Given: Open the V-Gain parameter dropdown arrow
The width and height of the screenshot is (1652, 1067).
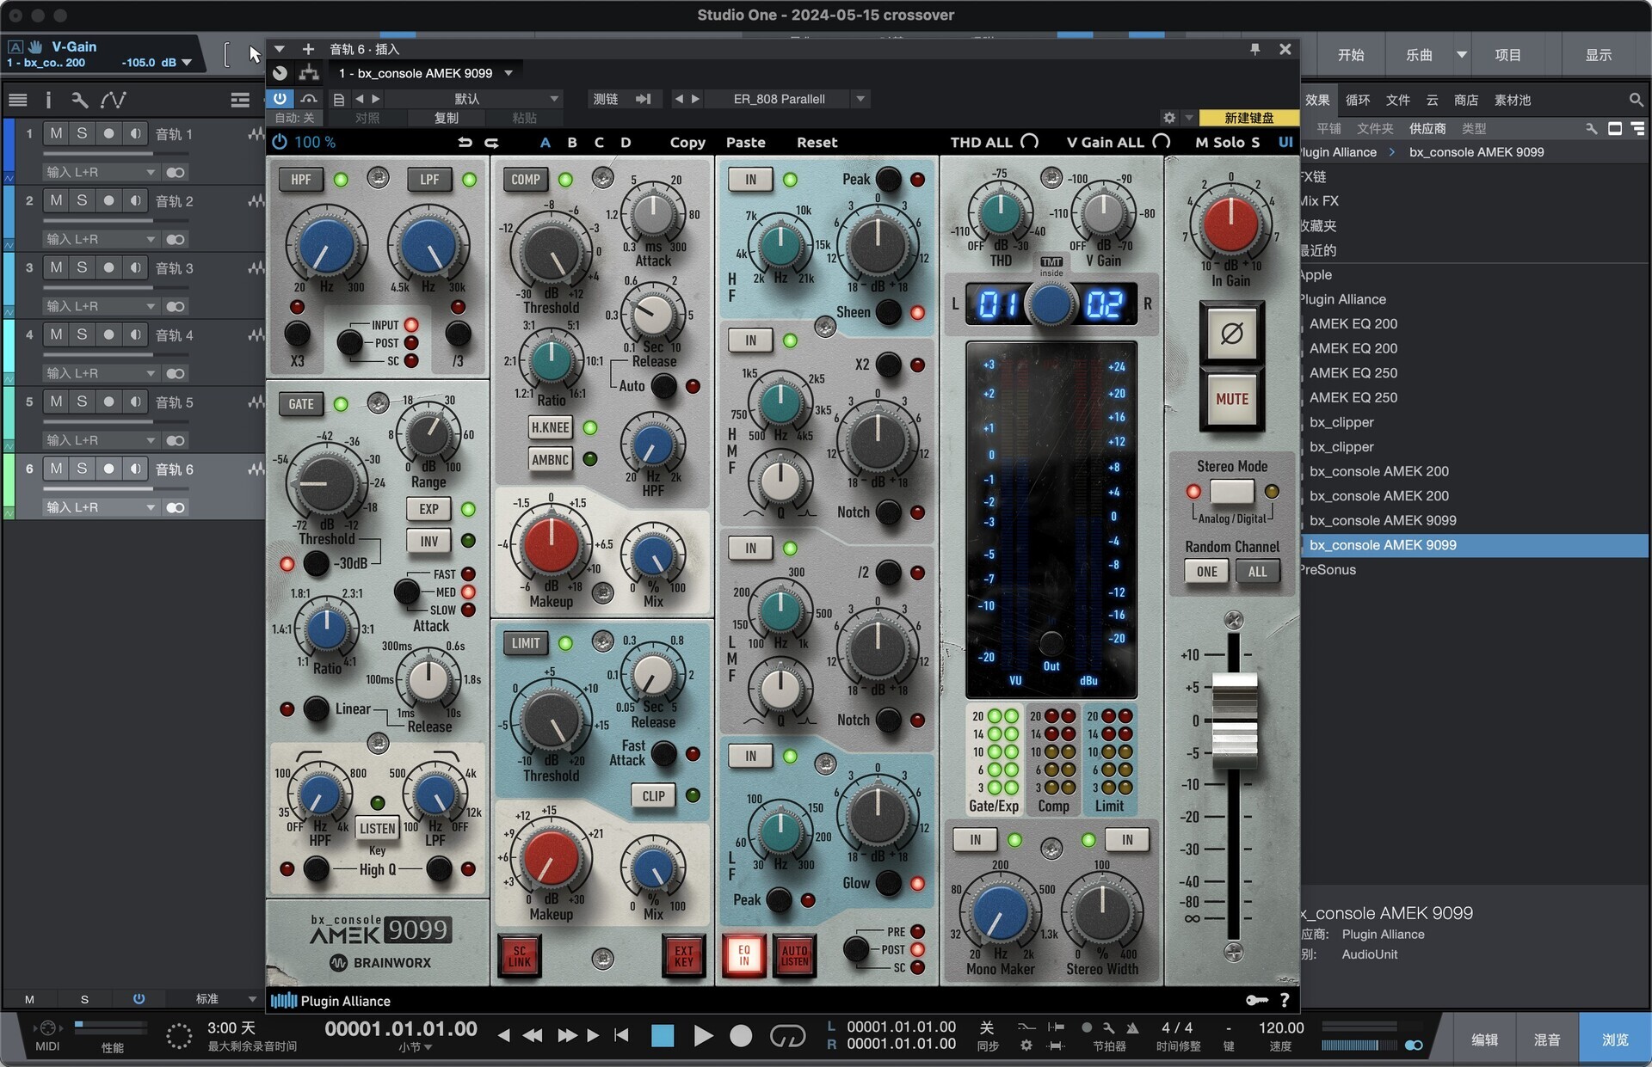Looking at the screenshot, I should coord(187,62).
